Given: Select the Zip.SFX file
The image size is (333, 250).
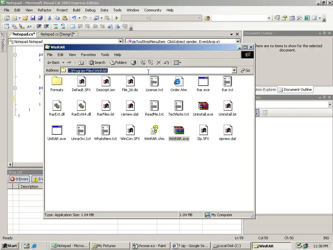Looking at the screenshot, I should (203, 133).
